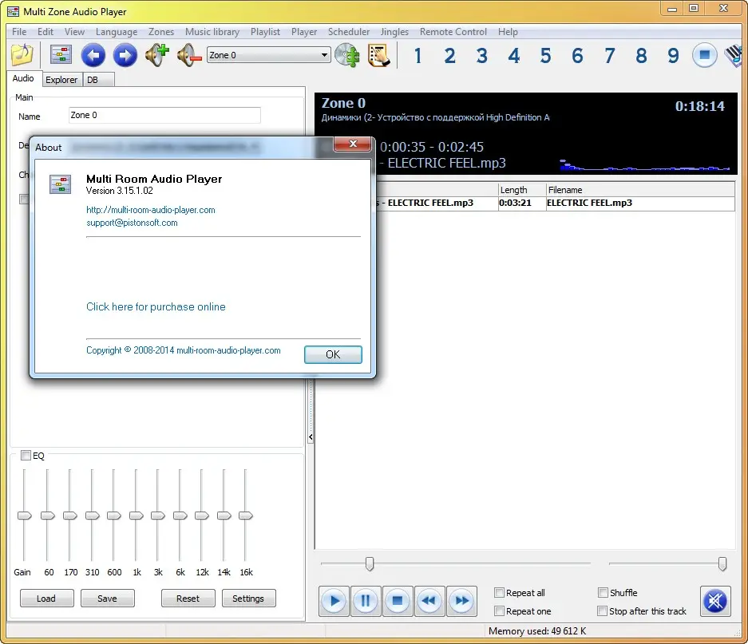Open the Playlist menu
This screenshot has width=748, height=644.
tap(265, 32)
